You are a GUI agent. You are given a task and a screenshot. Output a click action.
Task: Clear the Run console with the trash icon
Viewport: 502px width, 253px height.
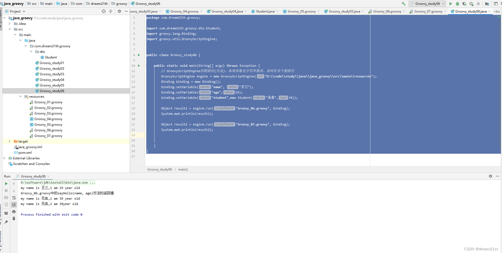pyautogui.click(x=14, y=218)
